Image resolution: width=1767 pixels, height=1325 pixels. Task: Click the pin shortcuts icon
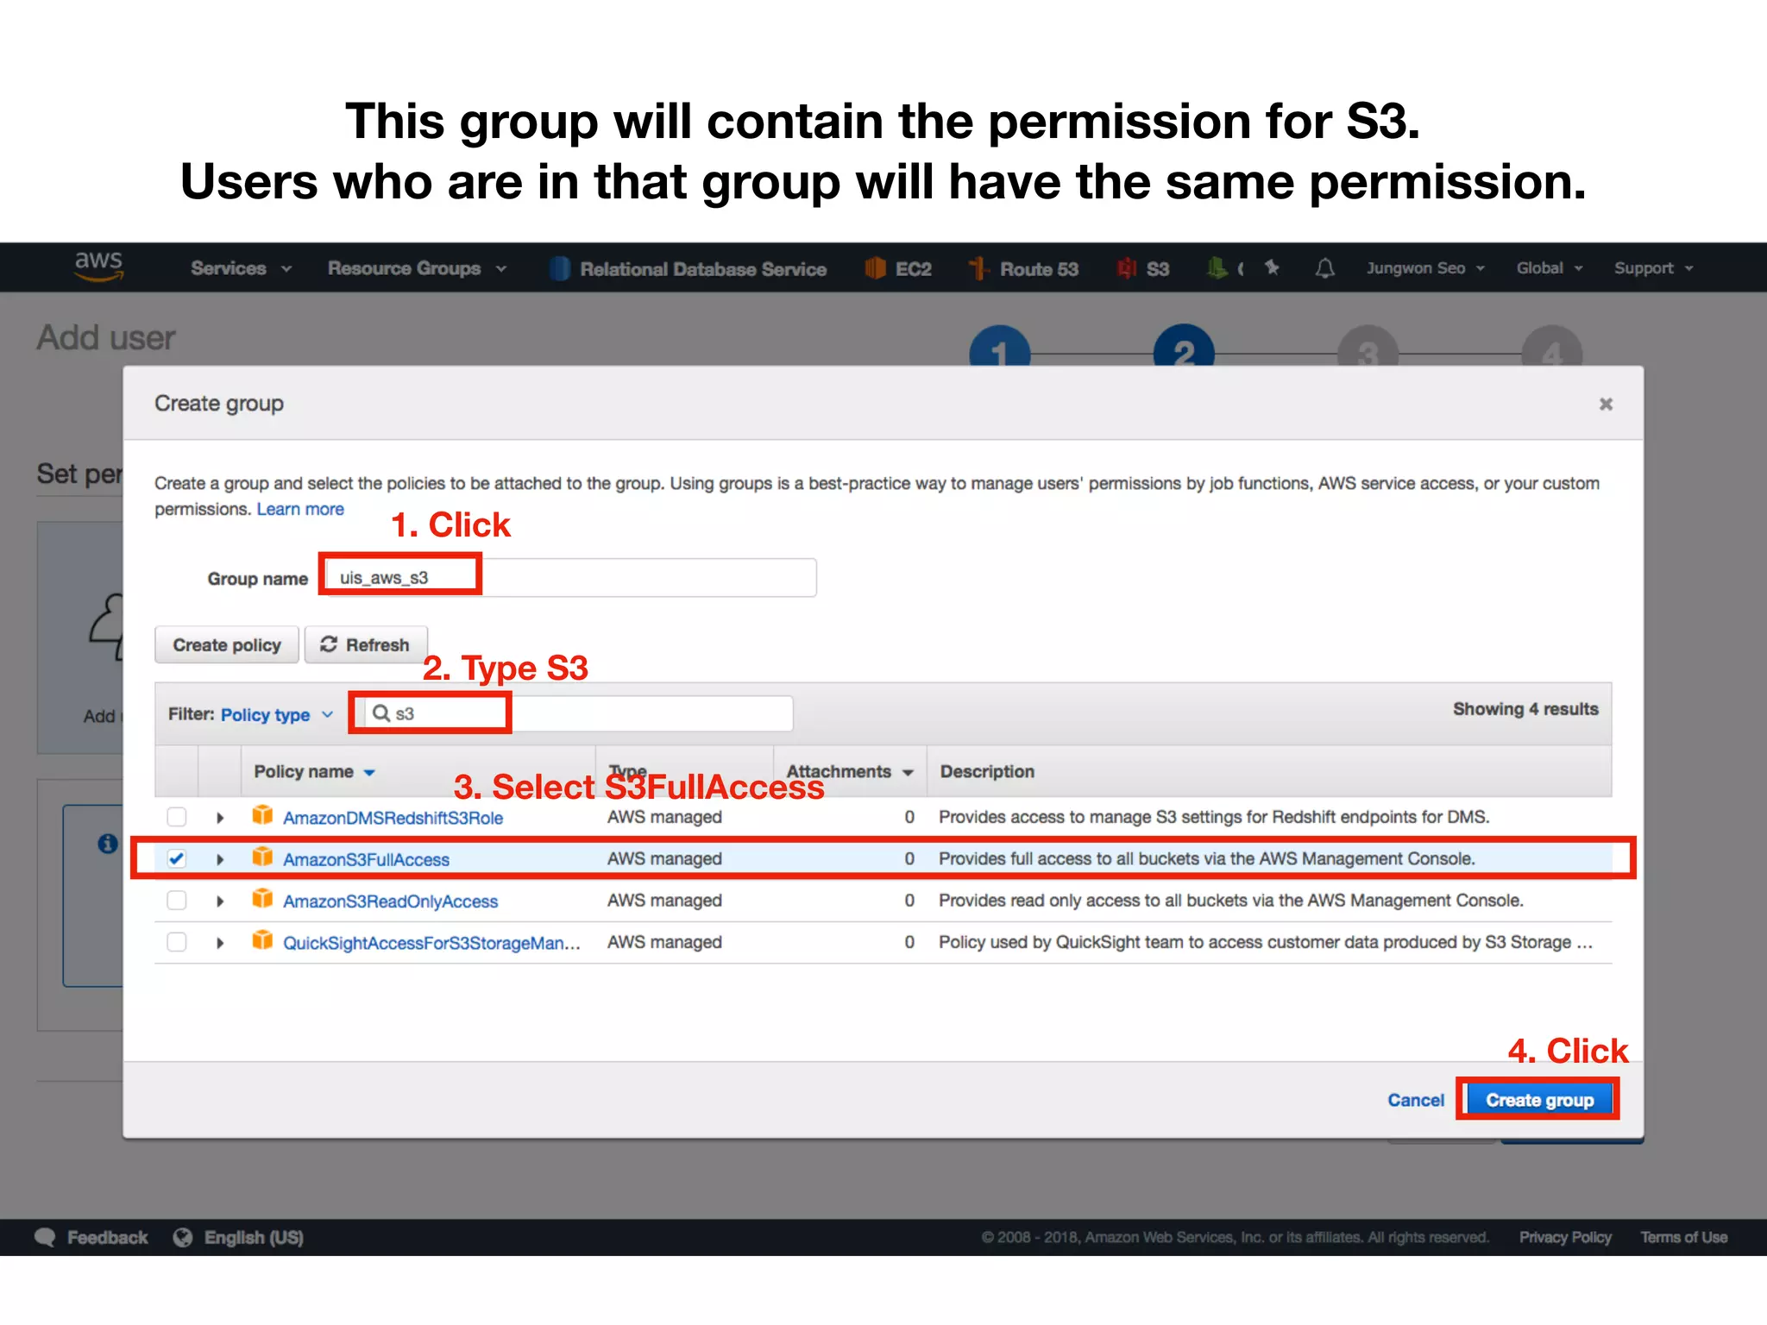click(1273, 268)
